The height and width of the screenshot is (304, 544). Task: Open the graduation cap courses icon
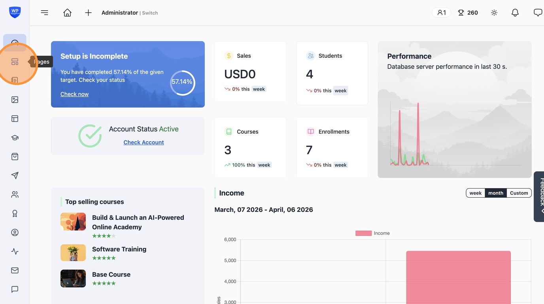point(15,138)
